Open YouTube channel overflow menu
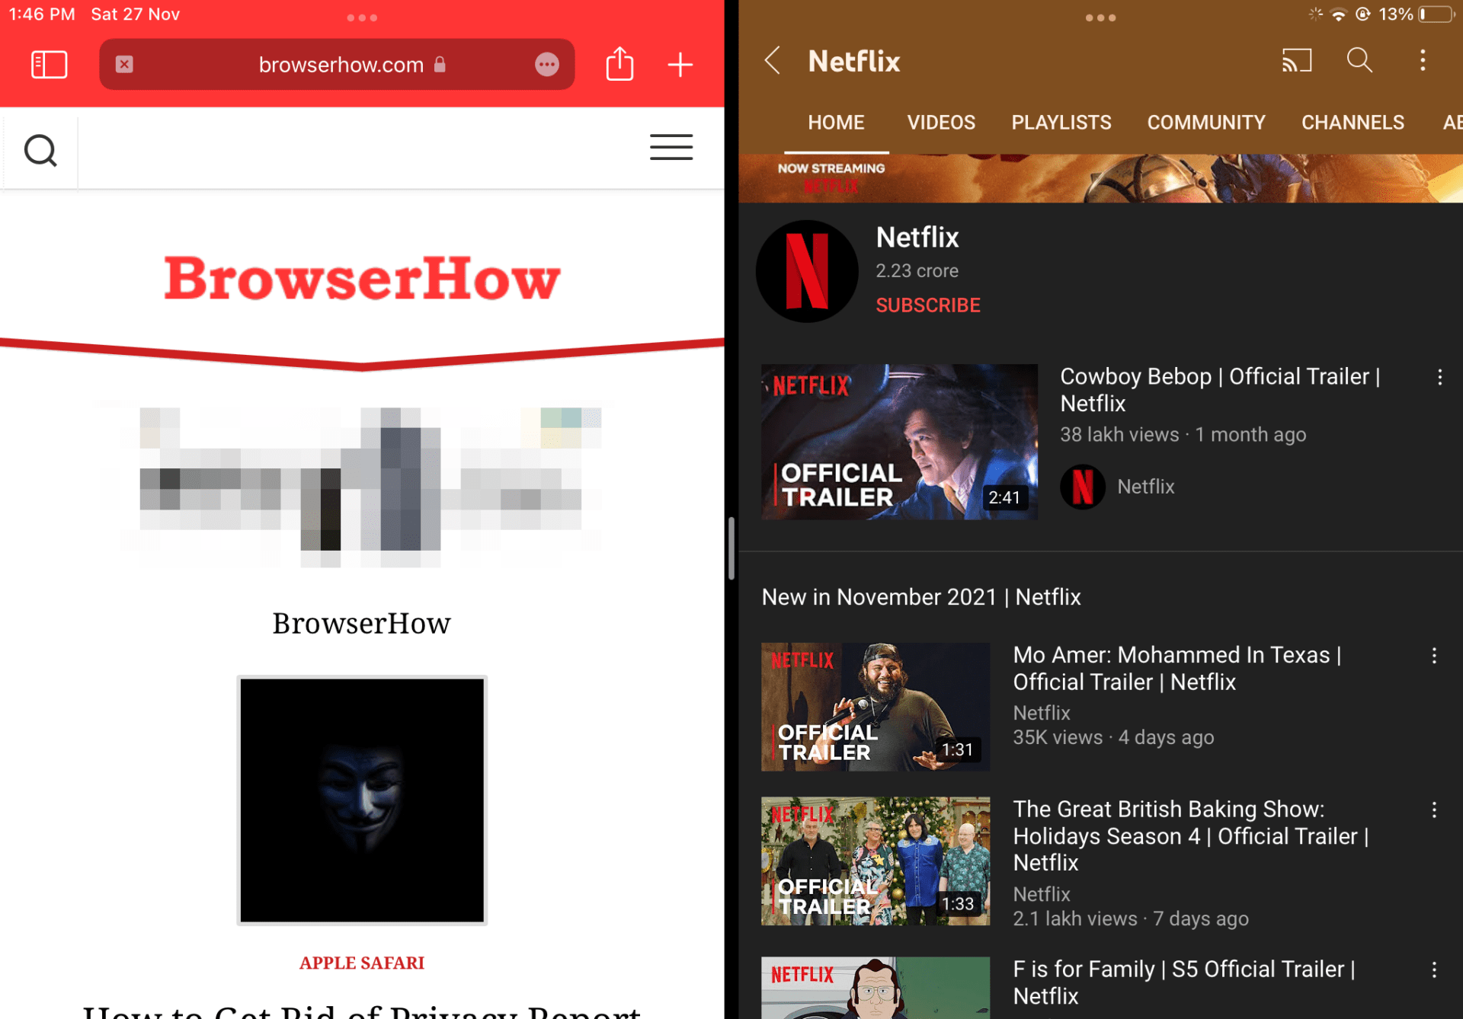This screenshot has height=1019, width=1463. pyautogui.click(x=1422, y=61)
